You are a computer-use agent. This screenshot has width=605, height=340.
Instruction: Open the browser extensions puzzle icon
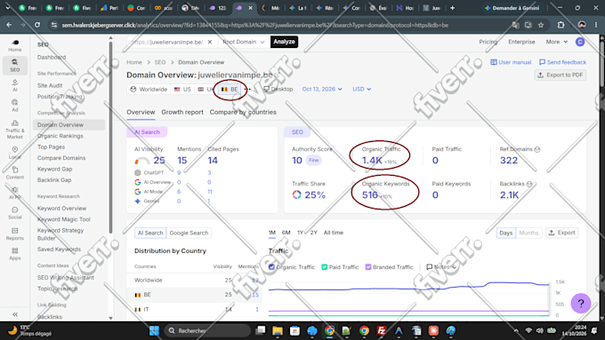(x=561, y=25)
